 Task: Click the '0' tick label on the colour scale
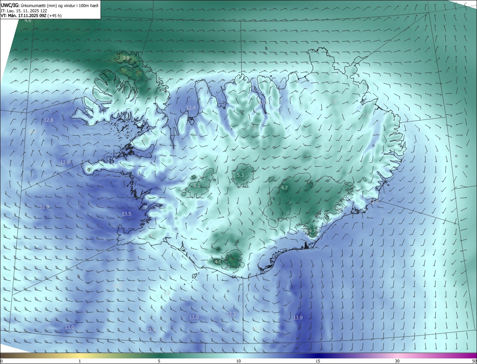(1, 361)
